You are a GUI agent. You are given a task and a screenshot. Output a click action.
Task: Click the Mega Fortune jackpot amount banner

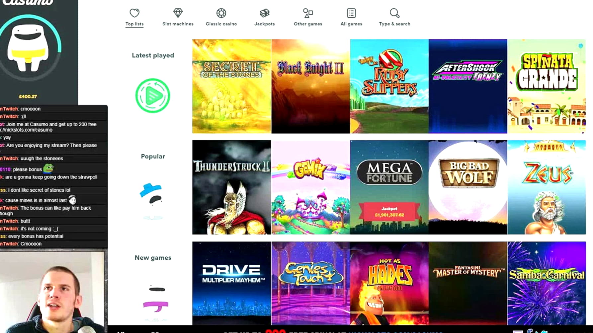(389, 212)
